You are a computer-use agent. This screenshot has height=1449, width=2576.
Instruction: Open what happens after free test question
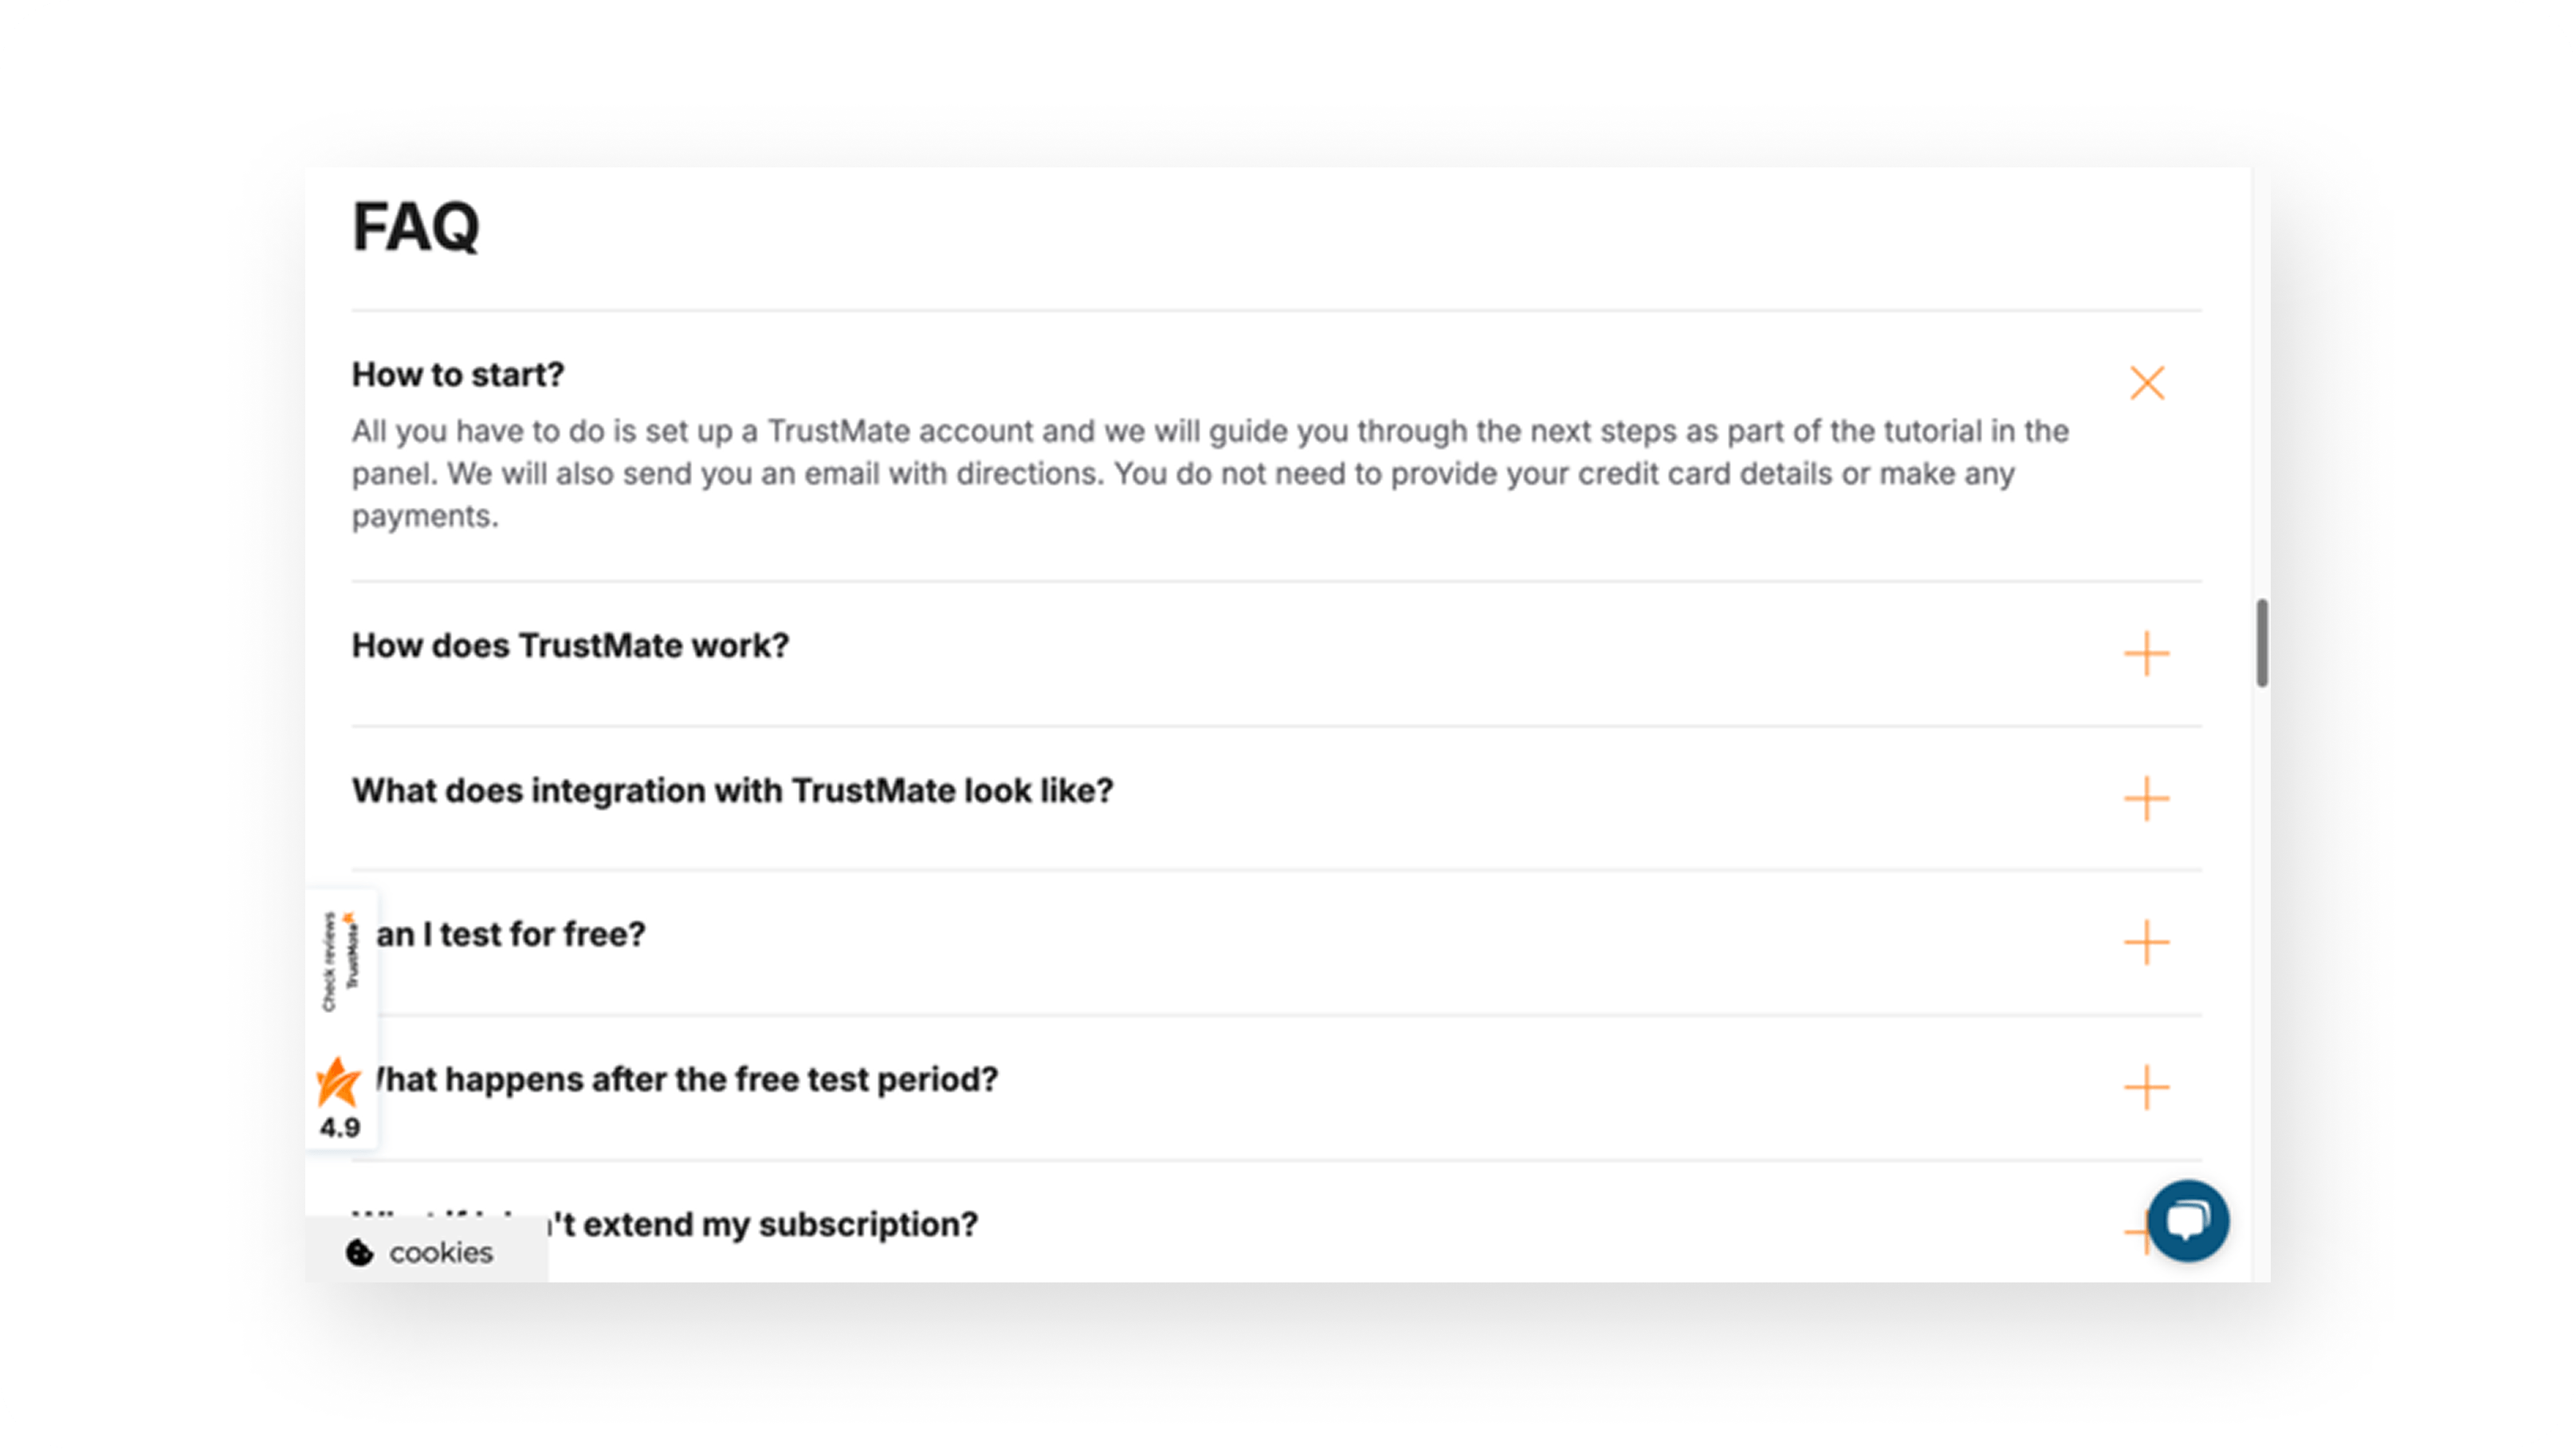(686, 1080)
